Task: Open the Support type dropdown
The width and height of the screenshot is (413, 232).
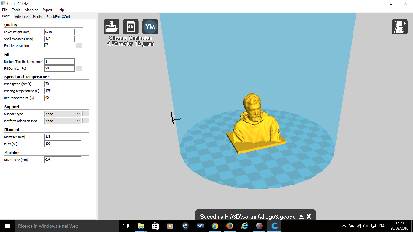Action: 62,114
